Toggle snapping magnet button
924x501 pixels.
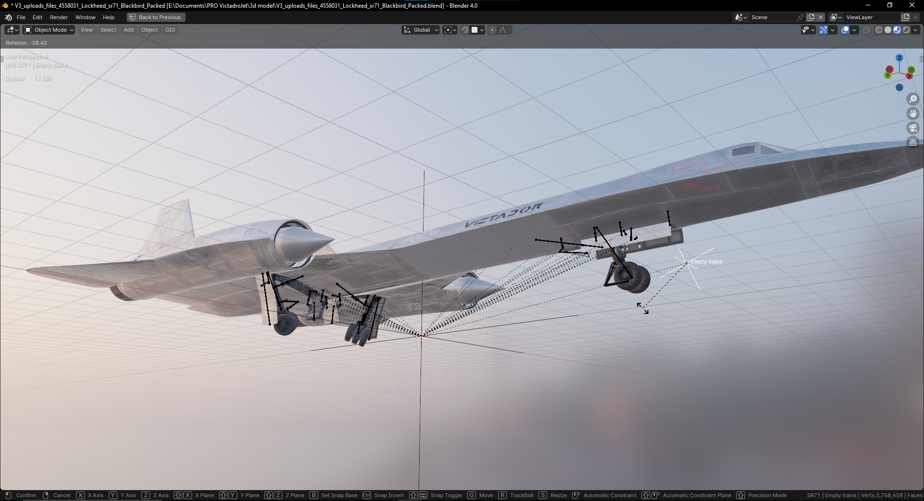[x=465, y=30]
